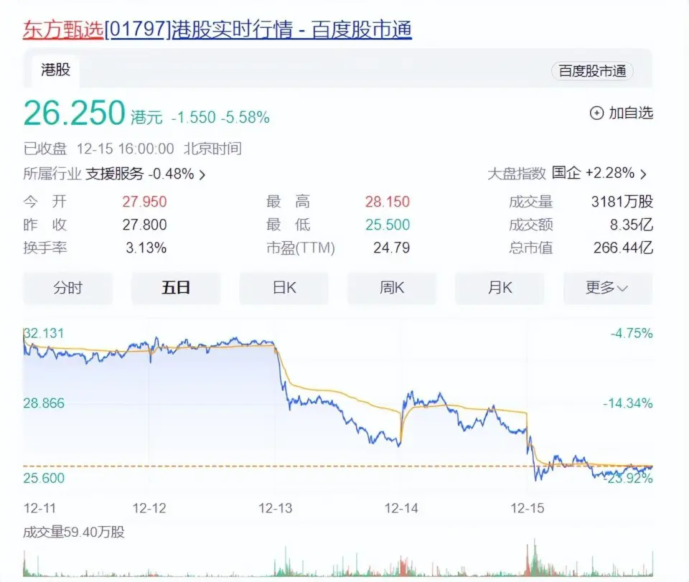Screen dimensions: 689x582
Task: Switch to the 分时 chart tab
Action: point(68,288)
